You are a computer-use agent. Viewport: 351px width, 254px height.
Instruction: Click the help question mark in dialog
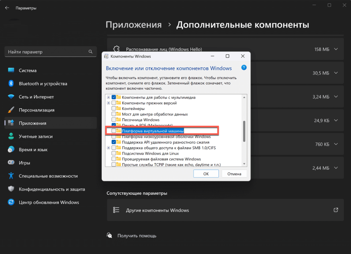coord(244,67)
